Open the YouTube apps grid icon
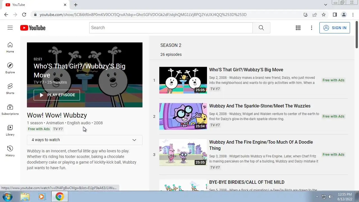359x202 pixels. [298, 28]
